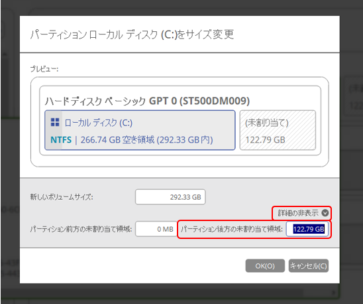Select the hatched (未割り当て) block
This screenshot has width=363, height=304.
click(x=278, y=130)
